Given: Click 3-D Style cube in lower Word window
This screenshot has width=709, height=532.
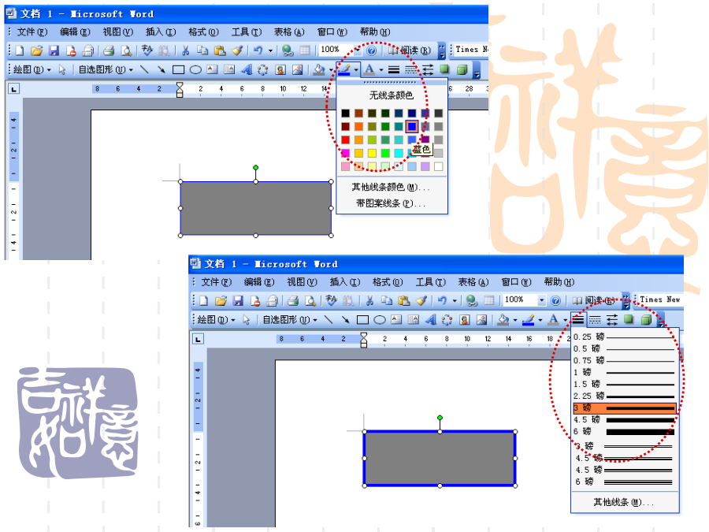Looking at the screenshot, I should click(x=646, y=320).
